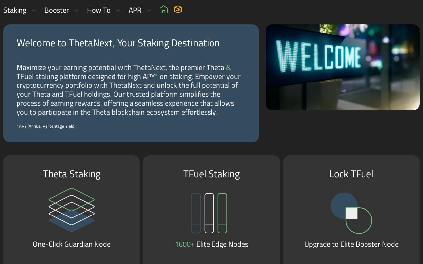Click the One-Click Guardian Node text
The image size is (423, 264).
point(72,244)
